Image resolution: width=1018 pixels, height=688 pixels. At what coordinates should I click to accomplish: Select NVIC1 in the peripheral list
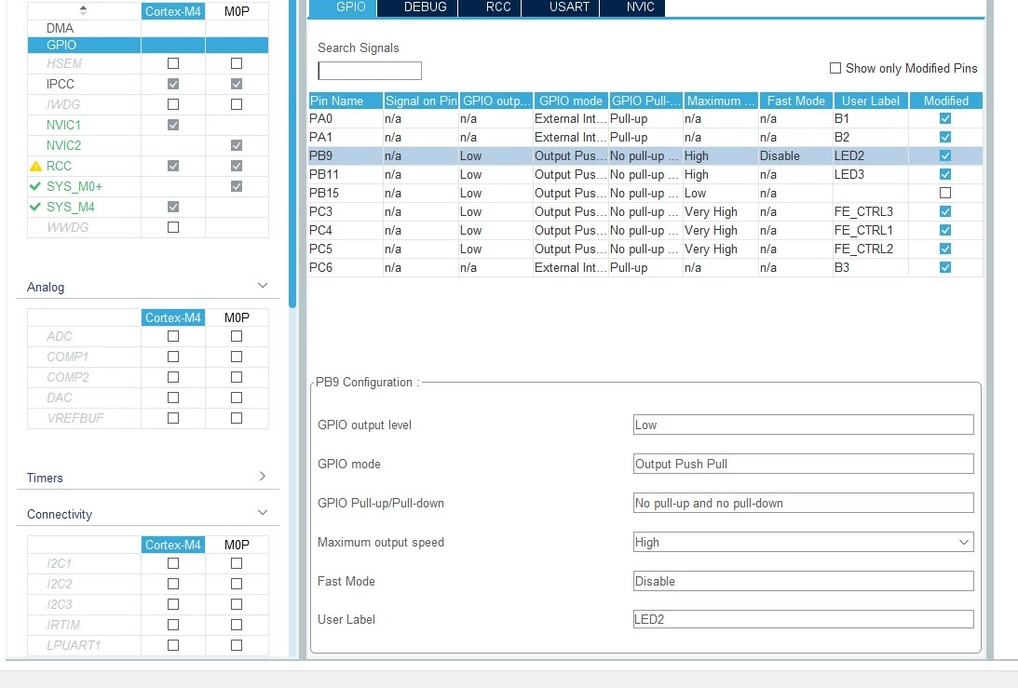click(x=63, y=125)
